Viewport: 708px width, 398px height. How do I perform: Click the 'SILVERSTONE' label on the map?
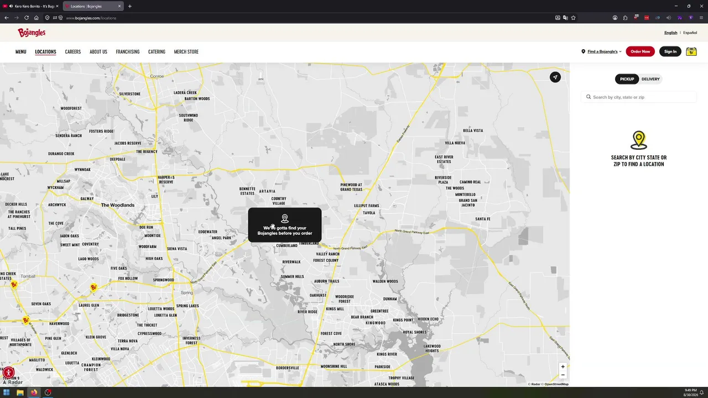click(x=130, y=94)
